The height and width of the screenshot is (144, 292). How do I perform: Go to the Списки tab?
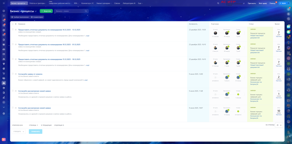(x=117, y=3)
